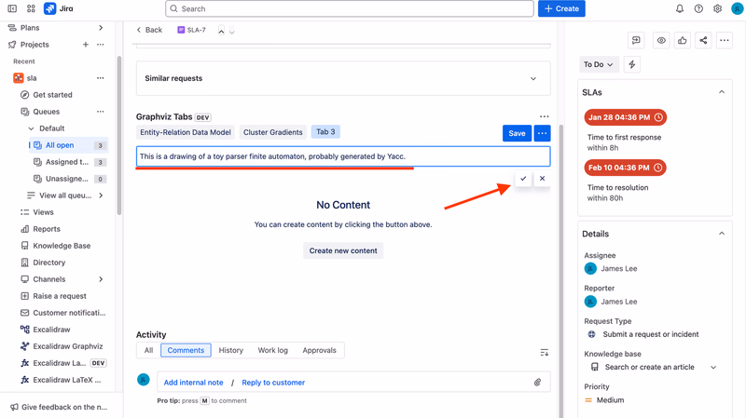Click the tab description text field

pyautogui.click(x=343, y=156)
